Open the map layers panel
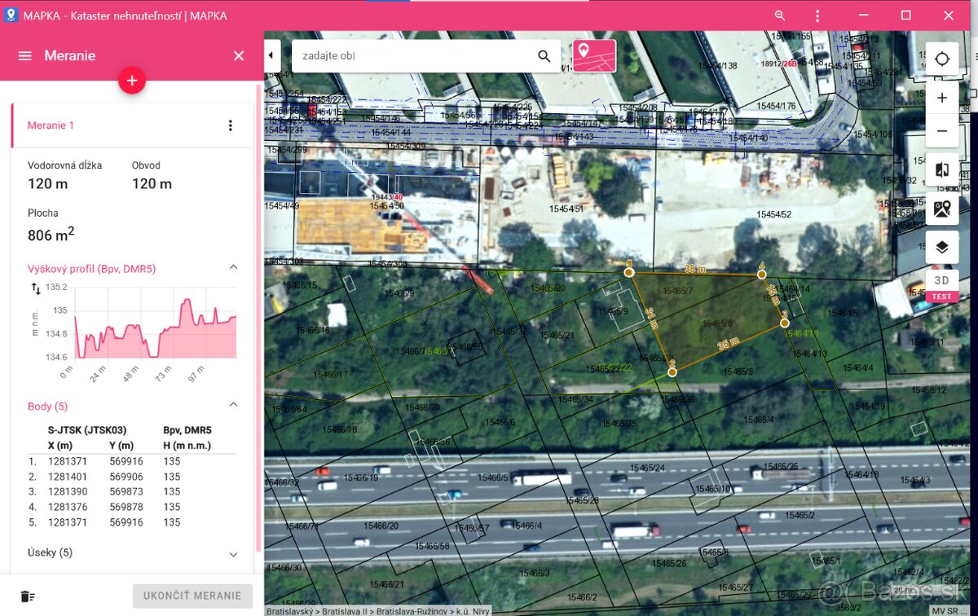Viewport: 978px width, 616px height. [x=942, y=248]
